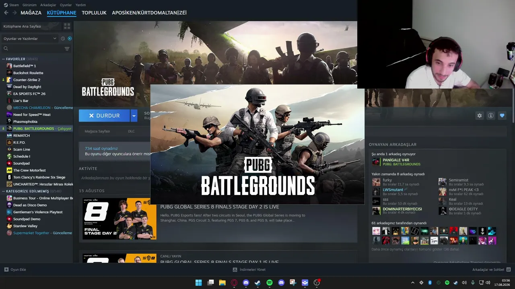
Task: Show hidden system tray icons
Action: (412, 283)
